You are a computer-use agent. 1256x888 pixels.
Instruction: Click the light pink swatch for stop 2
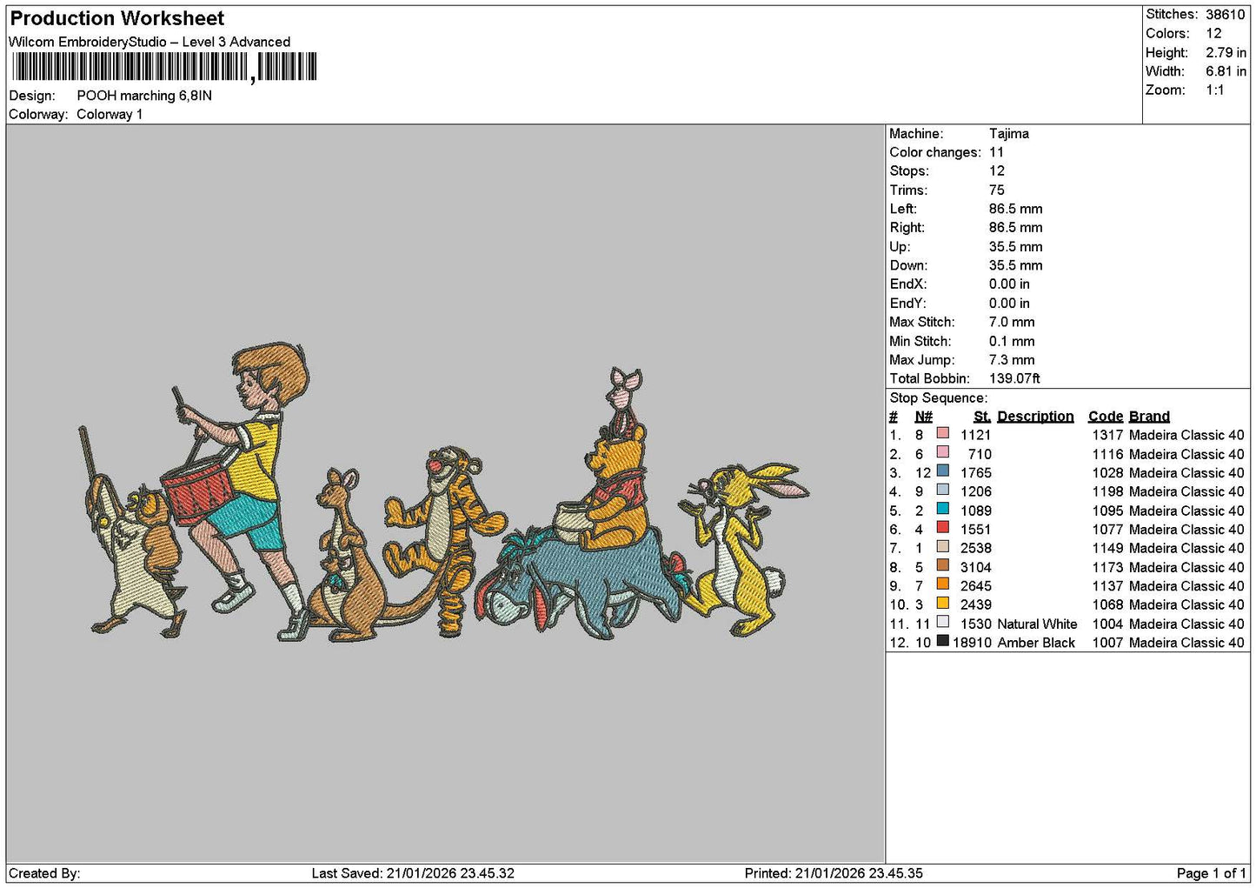coord(943,452)
